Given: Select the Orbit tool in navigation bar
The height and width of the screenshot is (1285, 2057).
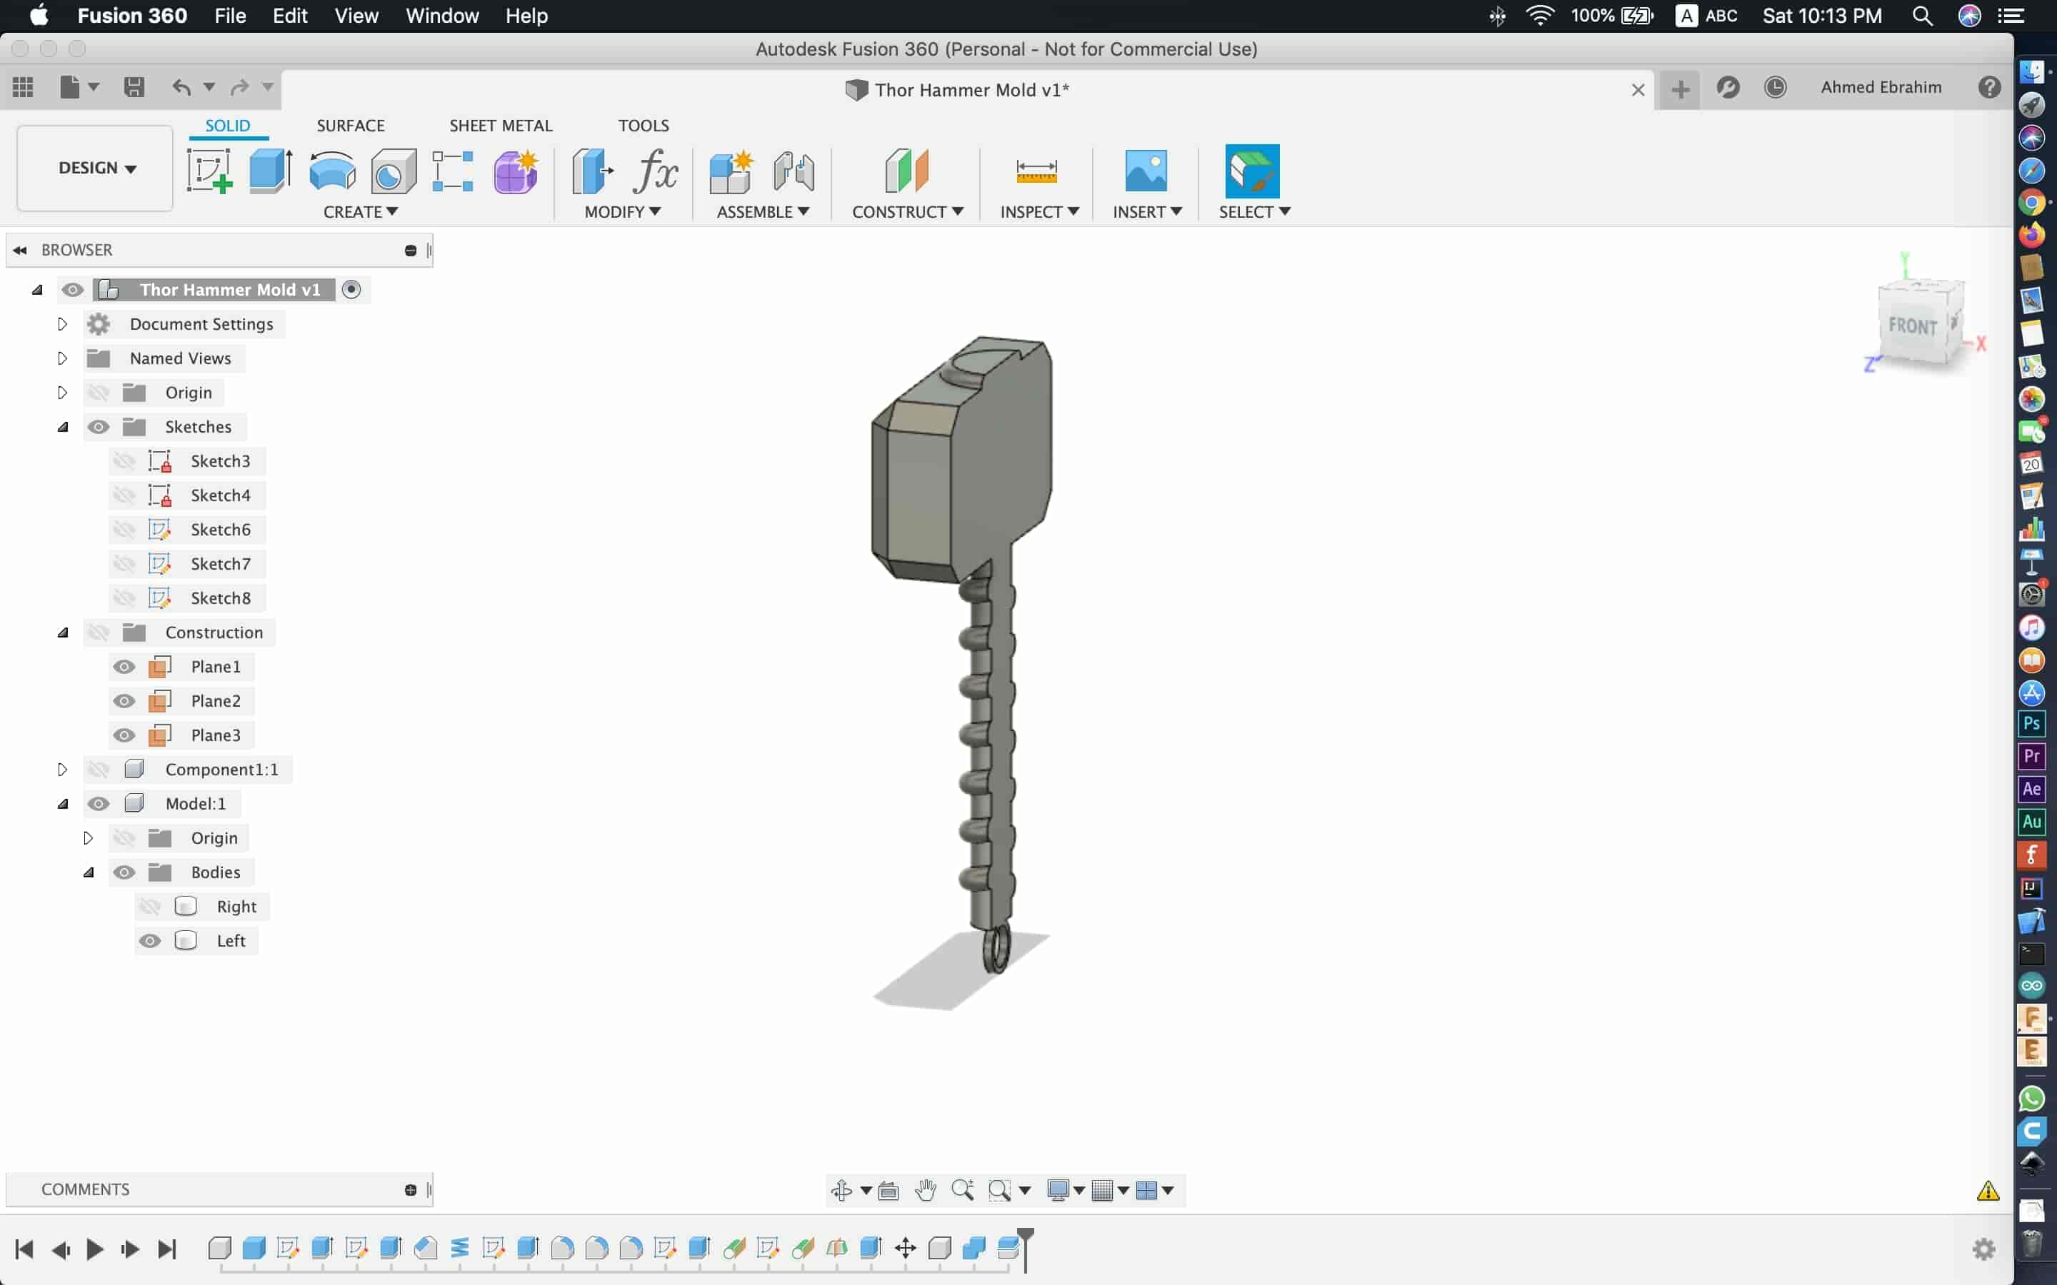Looking at the screenshot, I should 841,1190.
